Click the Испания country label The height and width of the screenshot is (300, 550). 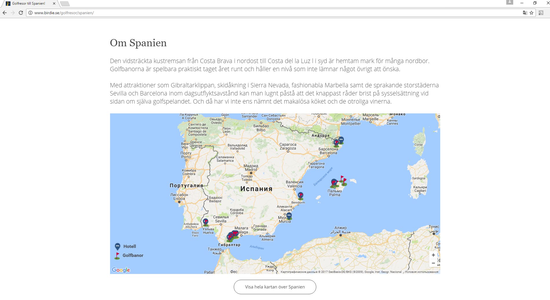[x=256, y=189]
